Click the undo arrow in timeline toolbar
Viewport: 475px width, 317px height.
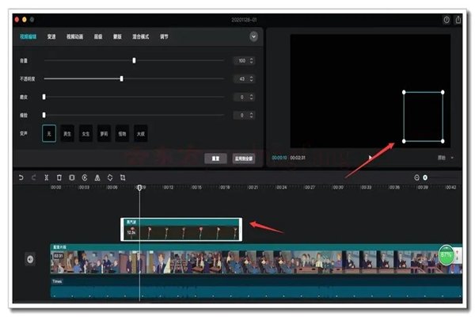tap(21, 178)
